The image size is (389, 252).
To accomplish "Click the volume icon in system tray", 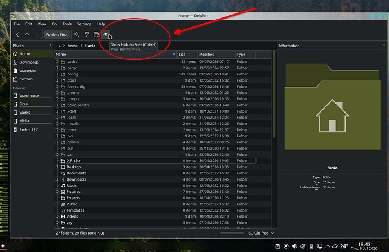I will click(x=294, y=246).
